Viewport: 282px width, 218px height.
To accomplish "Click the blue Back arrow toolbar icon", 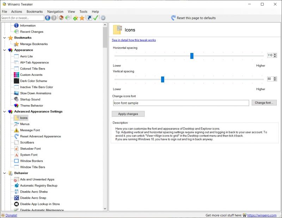I will point(48,18).
